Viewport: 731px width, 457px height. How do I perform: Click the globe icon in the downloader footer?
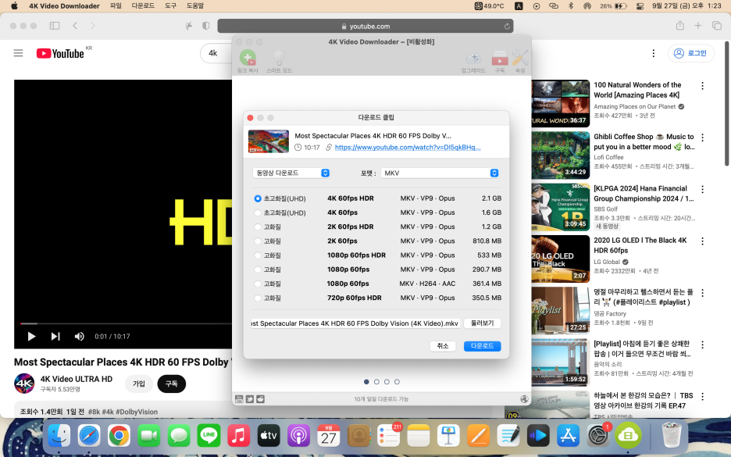[525, 398]
